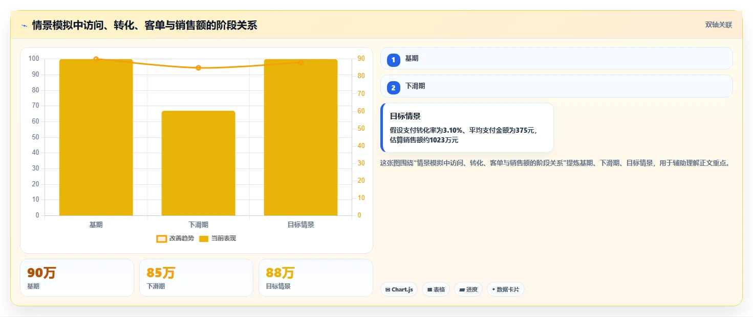Click the 下滑期 x-axis label
This screenshot has width=753, height=317.
(x=199, y=225)
